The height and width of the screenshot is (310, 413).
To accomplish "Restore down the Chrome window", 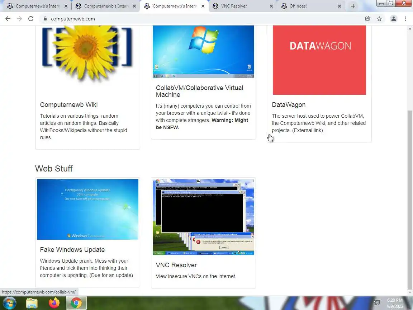I will pos(391,4).
